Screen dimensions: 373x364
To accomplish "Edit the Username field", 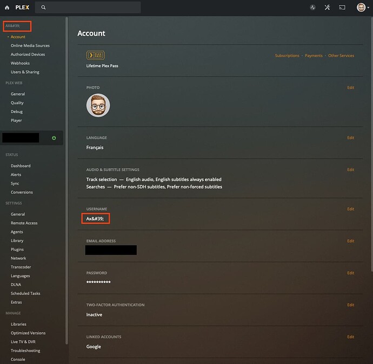I will (x=350, y=209).
